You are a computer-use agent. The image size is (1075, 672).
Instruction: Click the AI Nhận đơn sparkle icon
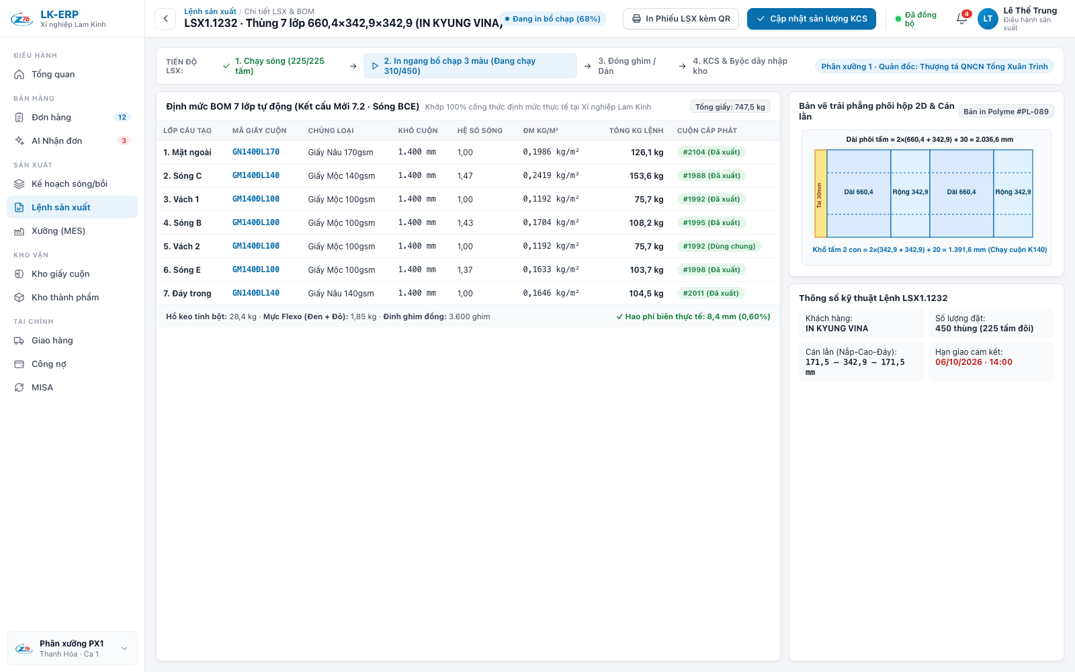(x=19, y=141)
